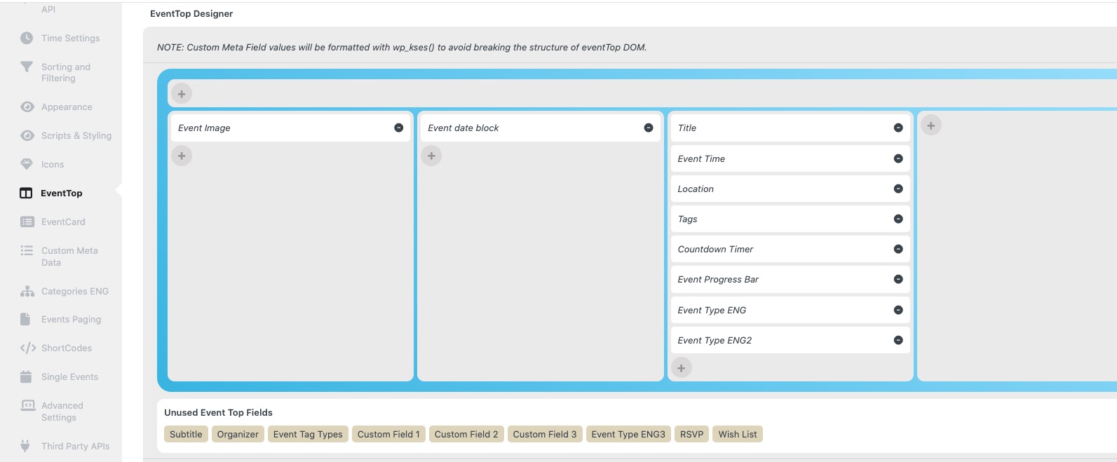Image resolution: width=1117 pixels, height=462 pixels.
Task: Click the Event Image field label
Action: pyautogui.click(x=204, y=128)
